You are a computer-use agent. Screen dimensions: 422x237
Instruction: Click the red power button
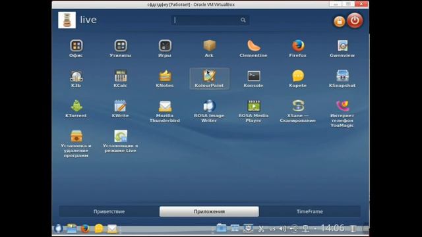355,20
